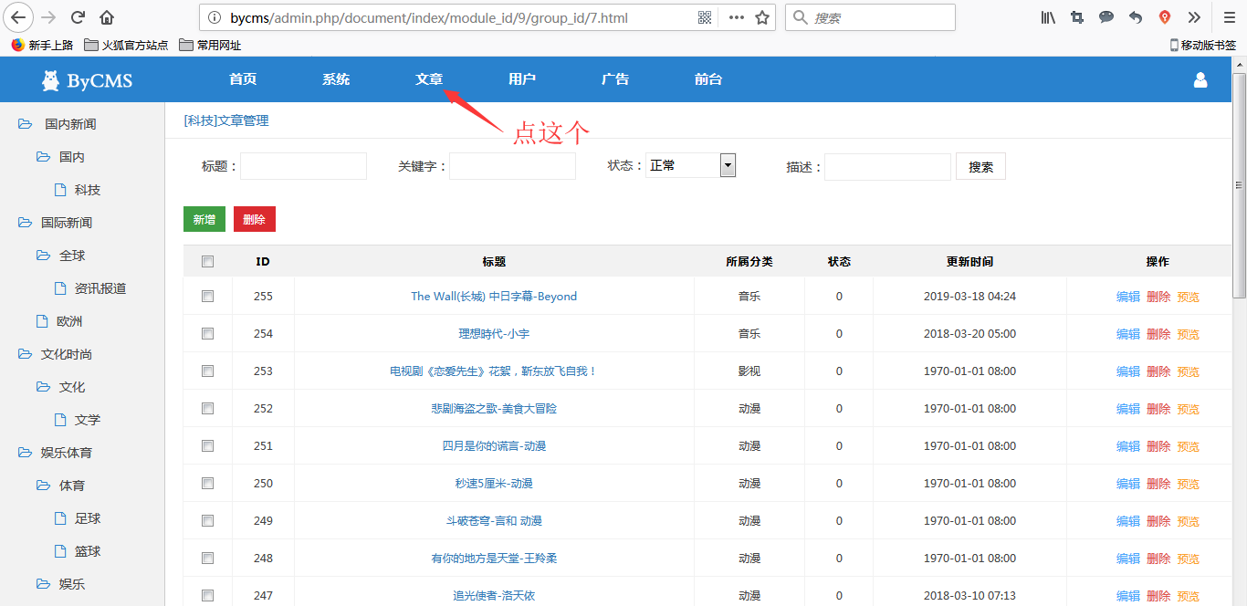Open the article titled 四月是你的谎言-动漫
The image size is (1247, 606).
coord(494,445)
